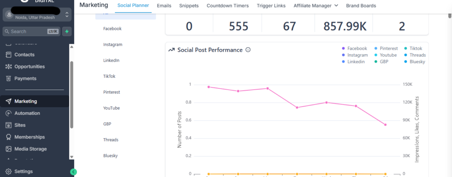Image resolution: width=452 pixels, height=177 pixels.
Task: Toggle the Tiktok legend series
Action: pos(413,49)
